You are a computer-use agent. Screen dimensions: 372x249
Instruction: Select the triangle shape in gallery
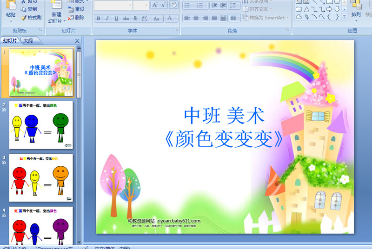[306, 9]
